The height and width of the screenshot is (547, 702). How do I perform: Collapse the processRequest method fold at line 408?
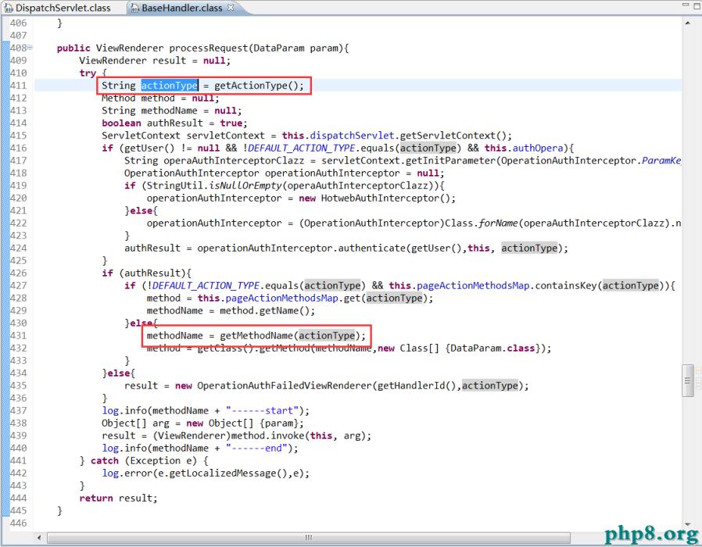pos(30,47)
